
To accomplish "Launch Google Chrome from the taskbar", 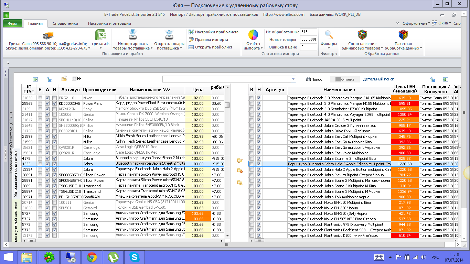I will (91, 257).
